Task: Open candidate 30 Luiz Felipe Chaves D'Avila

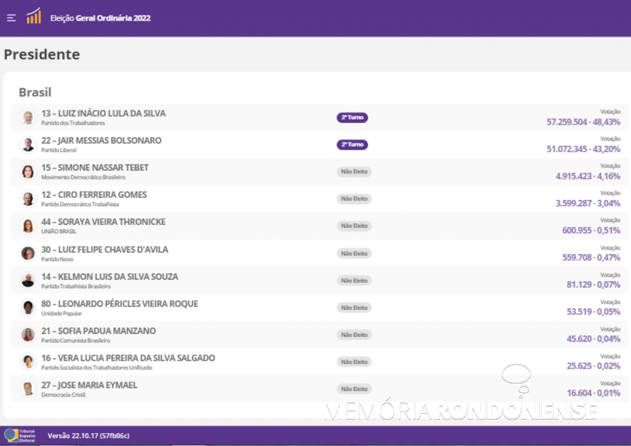Action: click(x=104, y=249)
